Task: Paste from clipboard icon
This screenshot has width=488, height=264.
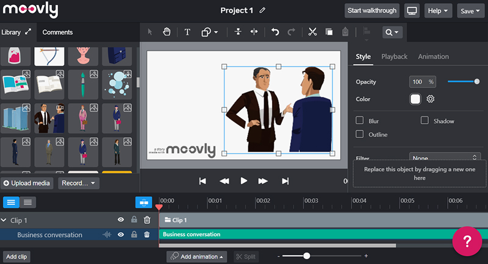Action: tap(345, 32)
